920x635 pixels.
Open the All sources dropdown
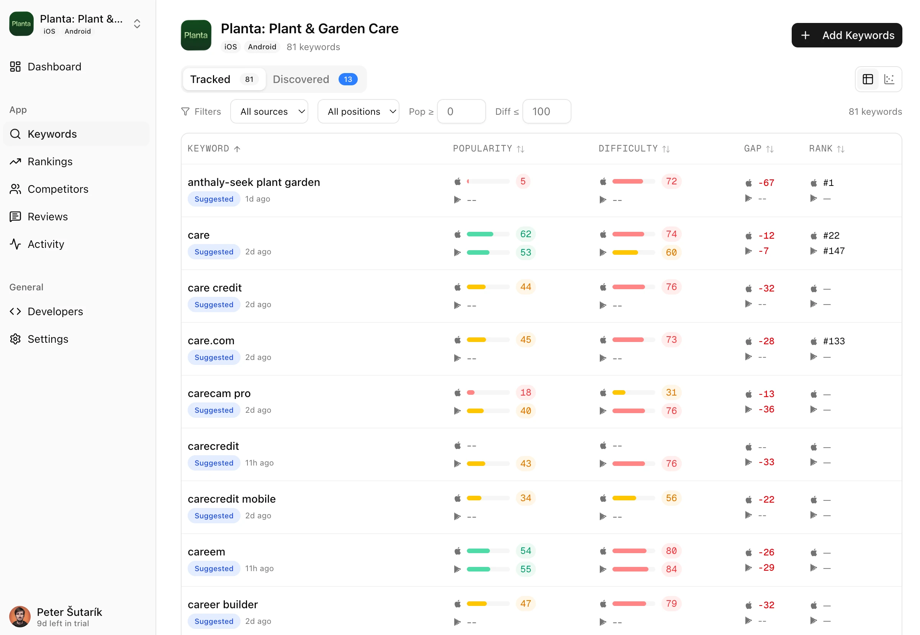click(x=269, y=111)
